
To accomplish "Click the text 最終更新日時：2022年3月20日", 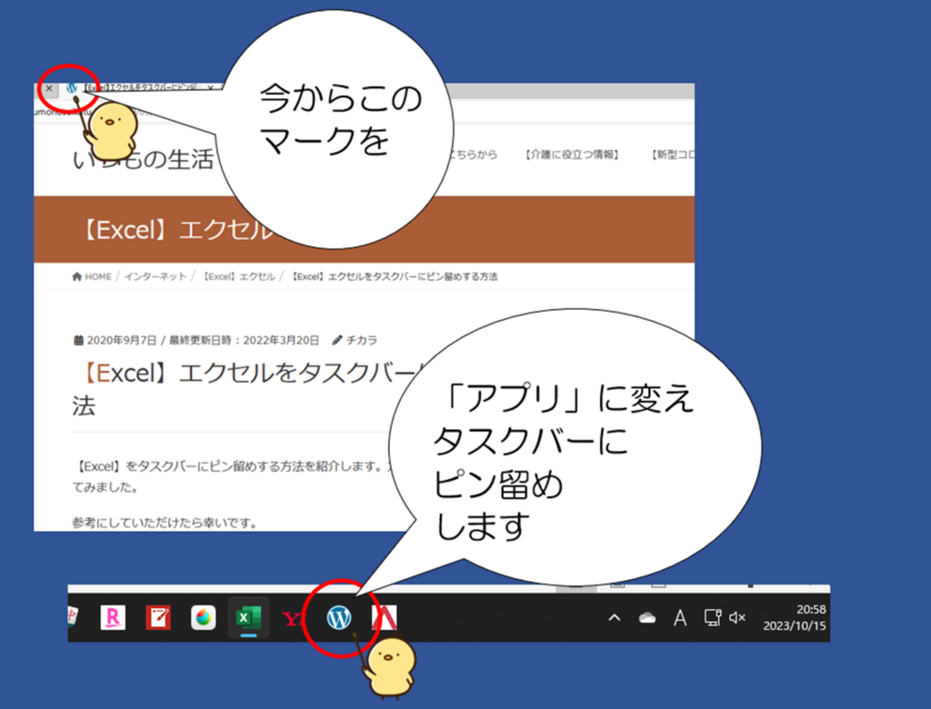I will (x=244, y=340).
